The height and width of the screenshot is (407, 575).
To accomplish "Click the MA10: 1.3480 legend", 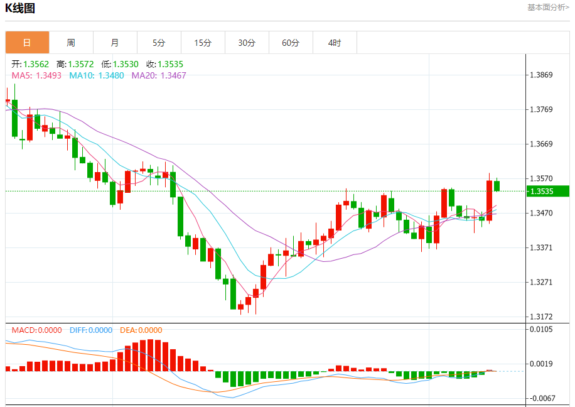I will tap(97, 75).
